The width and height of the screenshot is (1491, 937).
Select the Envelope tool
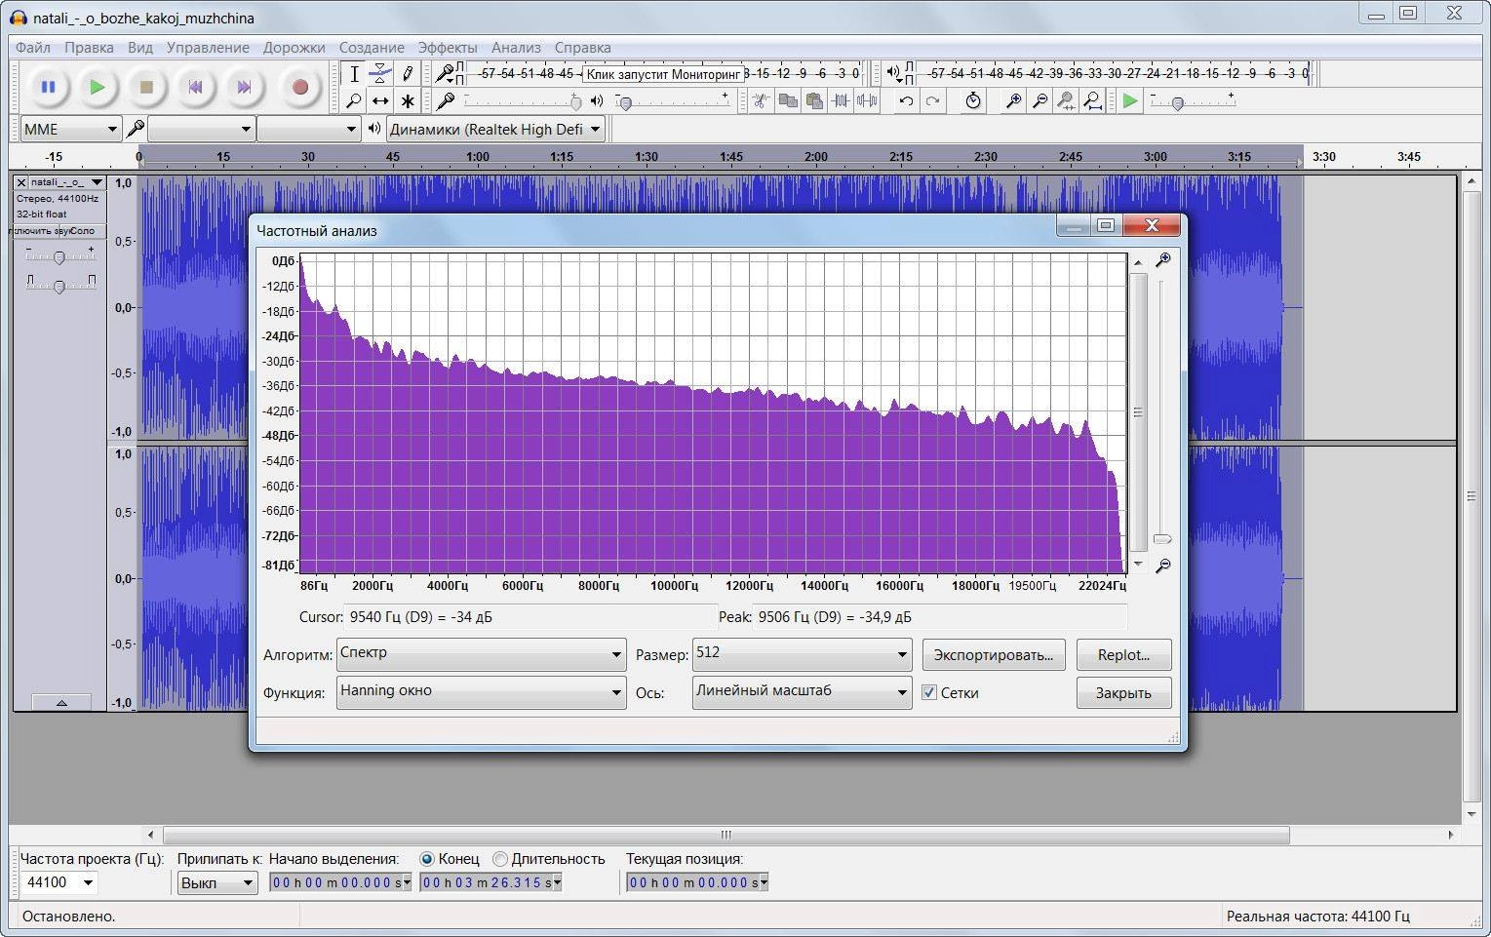pos(380,74)
